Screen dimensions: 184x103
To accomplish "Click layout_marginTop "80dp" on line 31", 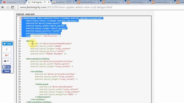I will [58, 94].
